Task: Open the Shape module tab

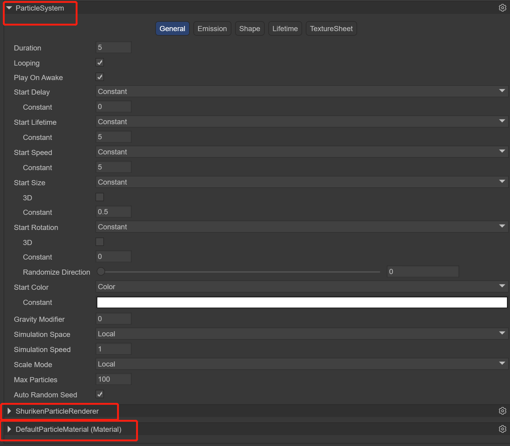Action: point(250,29)
